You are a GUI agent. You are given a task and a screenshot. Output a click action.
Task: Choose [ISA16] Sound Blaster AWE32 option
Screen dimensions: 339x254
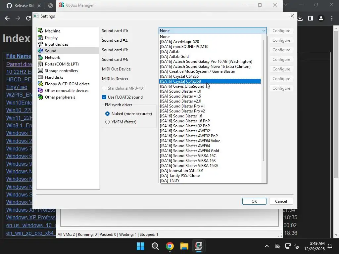210,131
